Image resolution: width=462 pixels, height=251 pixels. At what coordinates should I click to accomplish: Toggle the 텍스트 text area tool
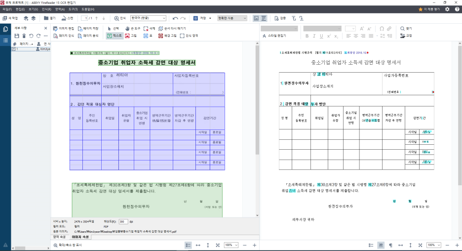tap(115, 36)
